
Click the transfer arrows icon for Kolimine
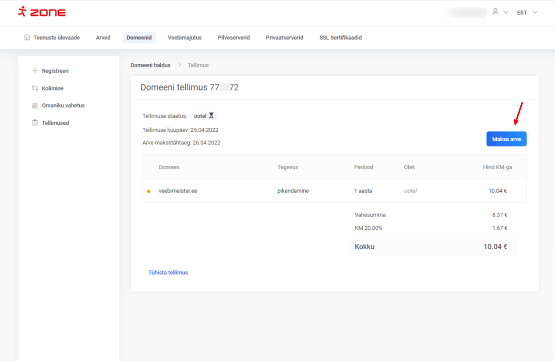(x=35, y=88)
